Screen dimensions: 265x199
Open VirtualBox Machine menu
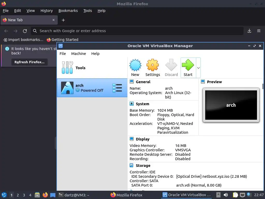click(79, 54)
